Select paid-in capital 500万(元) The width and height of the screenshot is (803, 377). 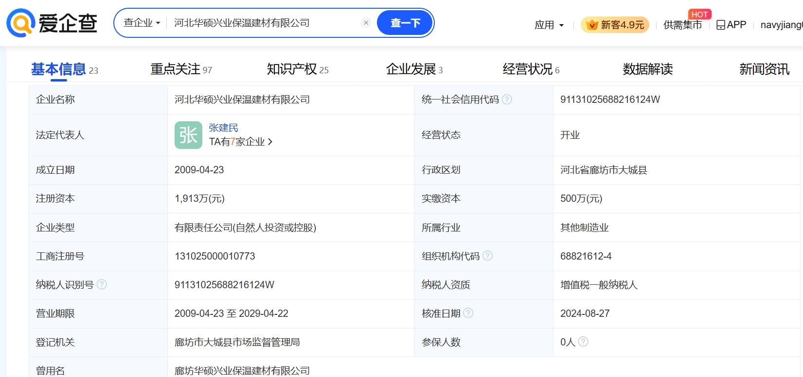coord(581,198)
